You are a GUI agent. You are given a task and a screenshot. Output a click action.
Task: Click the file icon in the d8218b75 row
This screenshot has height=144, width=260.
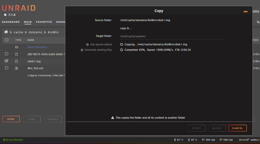pyautogui.click(x=16, y=54)
